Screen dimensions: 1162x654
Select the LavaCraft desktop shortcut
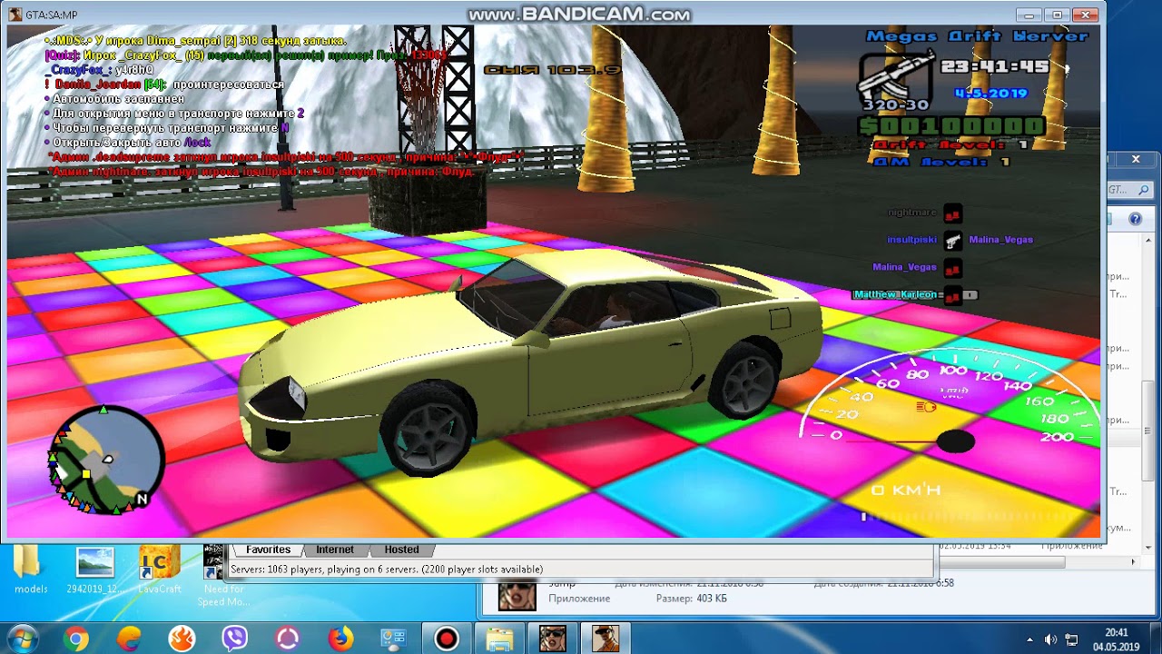tap(160, 570)
